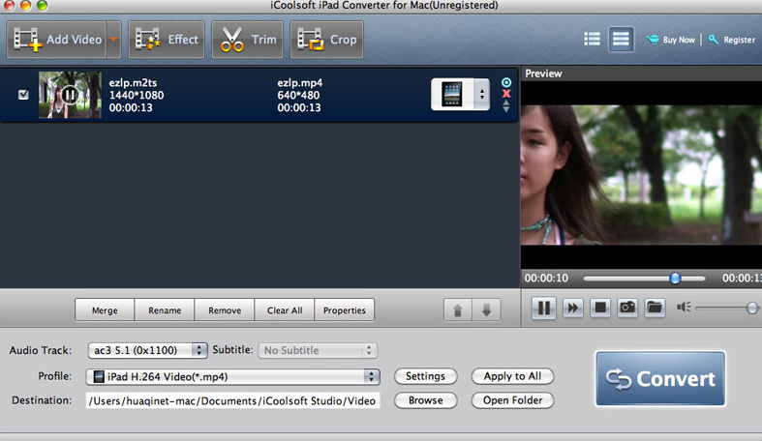Remove ezlp.m2ts with the red X

[506, 94]
